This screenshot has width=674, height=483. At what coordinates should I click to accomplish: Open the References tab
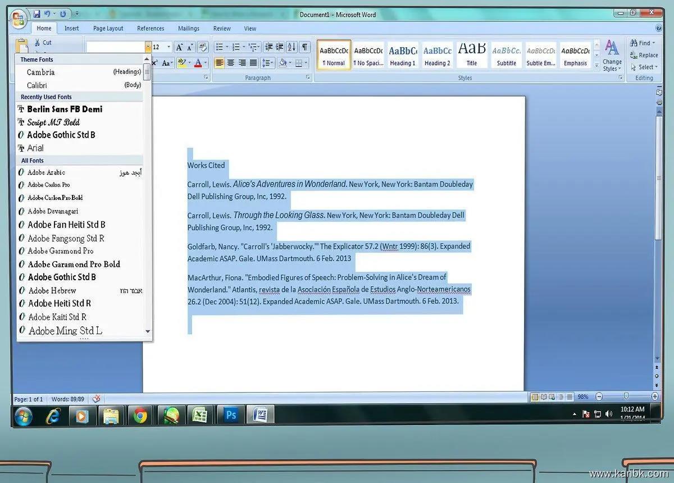point(151,29)
